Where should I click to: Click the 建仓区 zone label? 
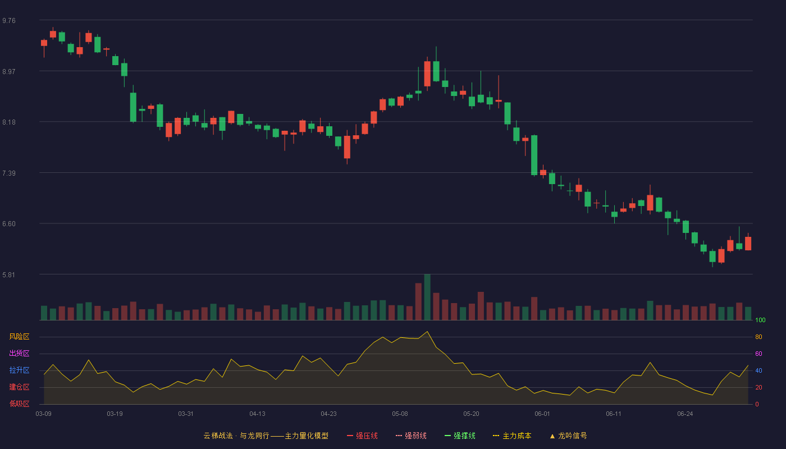tap(20, 387)
